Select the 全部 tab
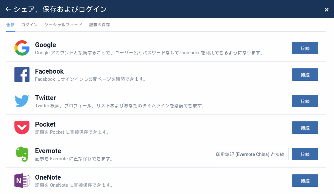The width and height of the screenshot is (334, 194). tap(10, 25)
